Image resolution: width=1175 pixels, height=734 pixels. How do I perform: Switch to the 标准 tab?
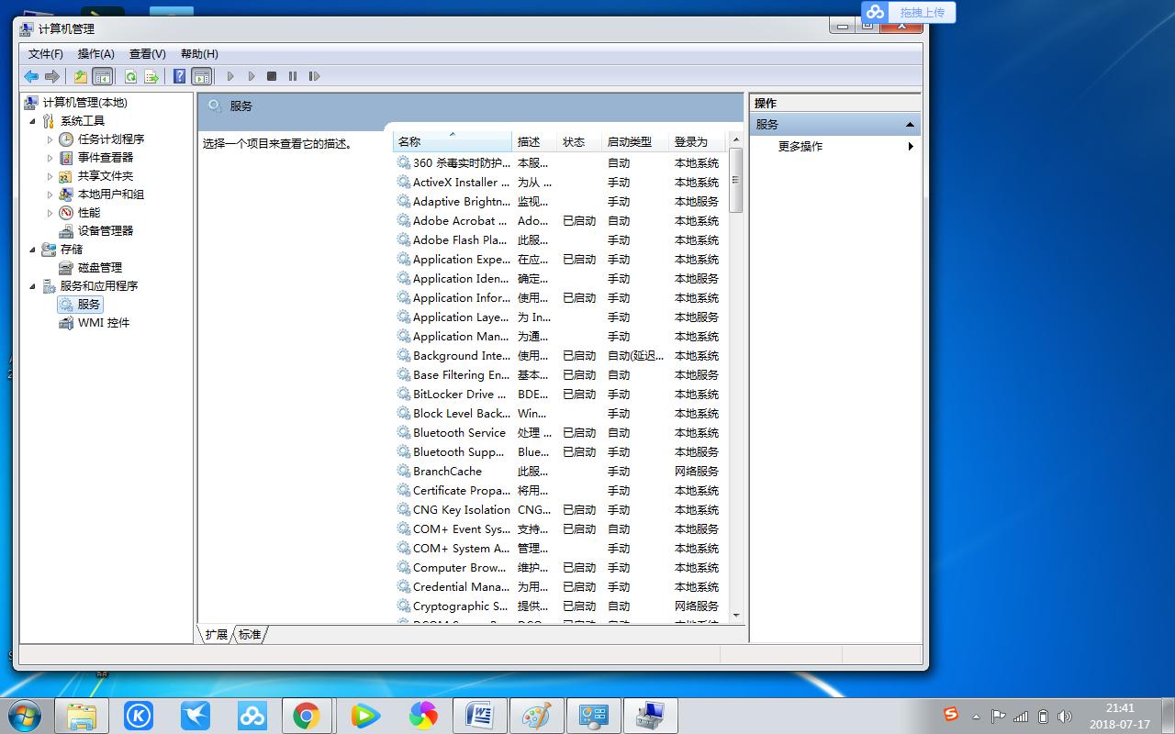251,634
